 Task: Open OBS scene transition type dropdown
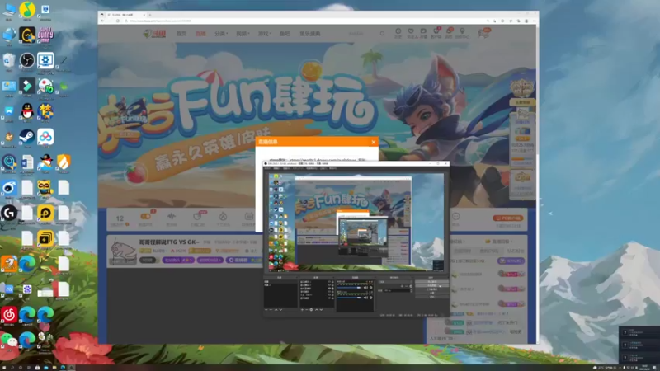click(396, 282)
